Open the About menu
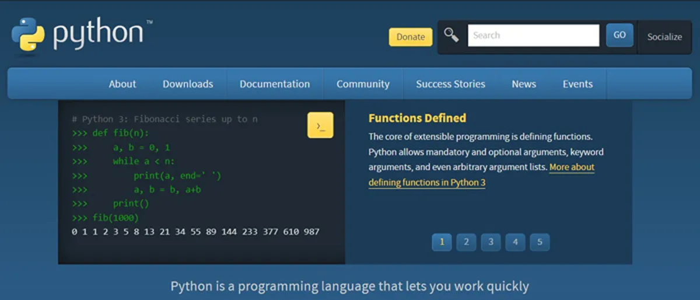Image resolution: width=700 pixels, height=300 pixels. (x=123, y=84)
